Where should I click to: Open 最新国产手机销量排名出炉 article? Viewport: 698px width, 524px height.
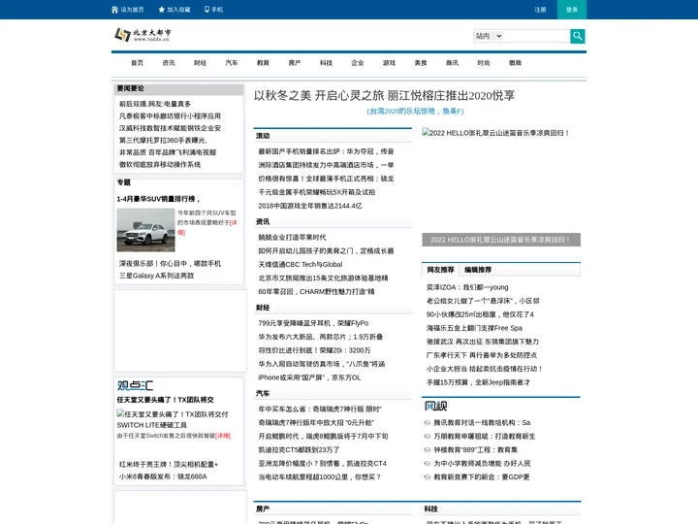pos(326,151)
